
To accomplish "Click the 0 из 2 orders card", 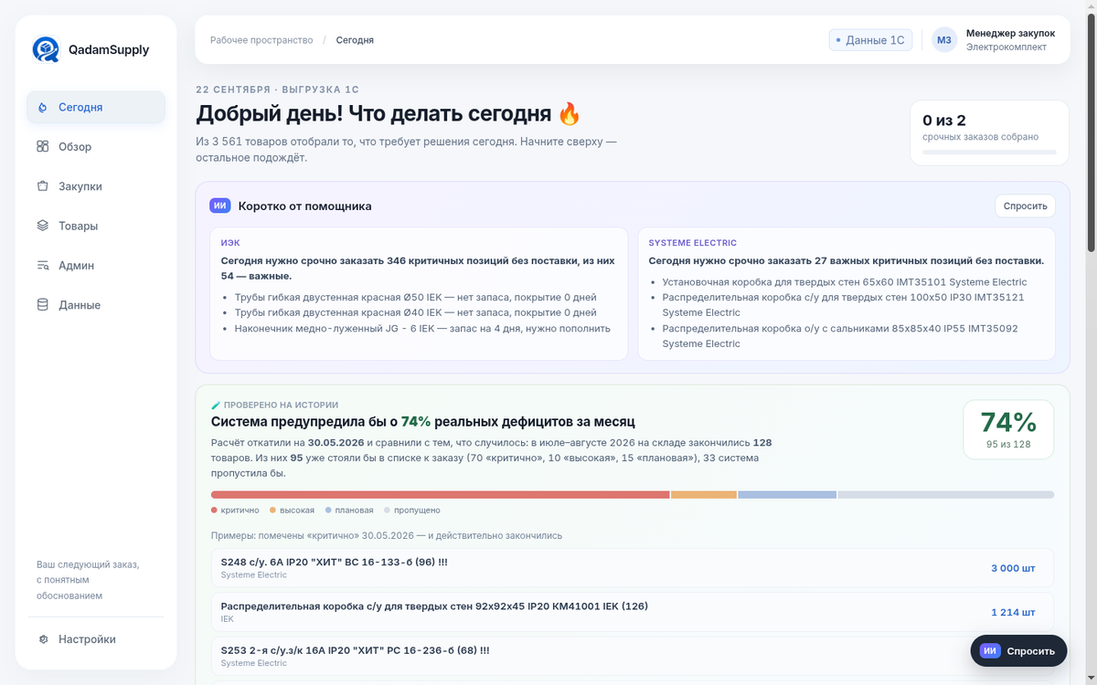I will pyautogui.click(x=989, y=132).
